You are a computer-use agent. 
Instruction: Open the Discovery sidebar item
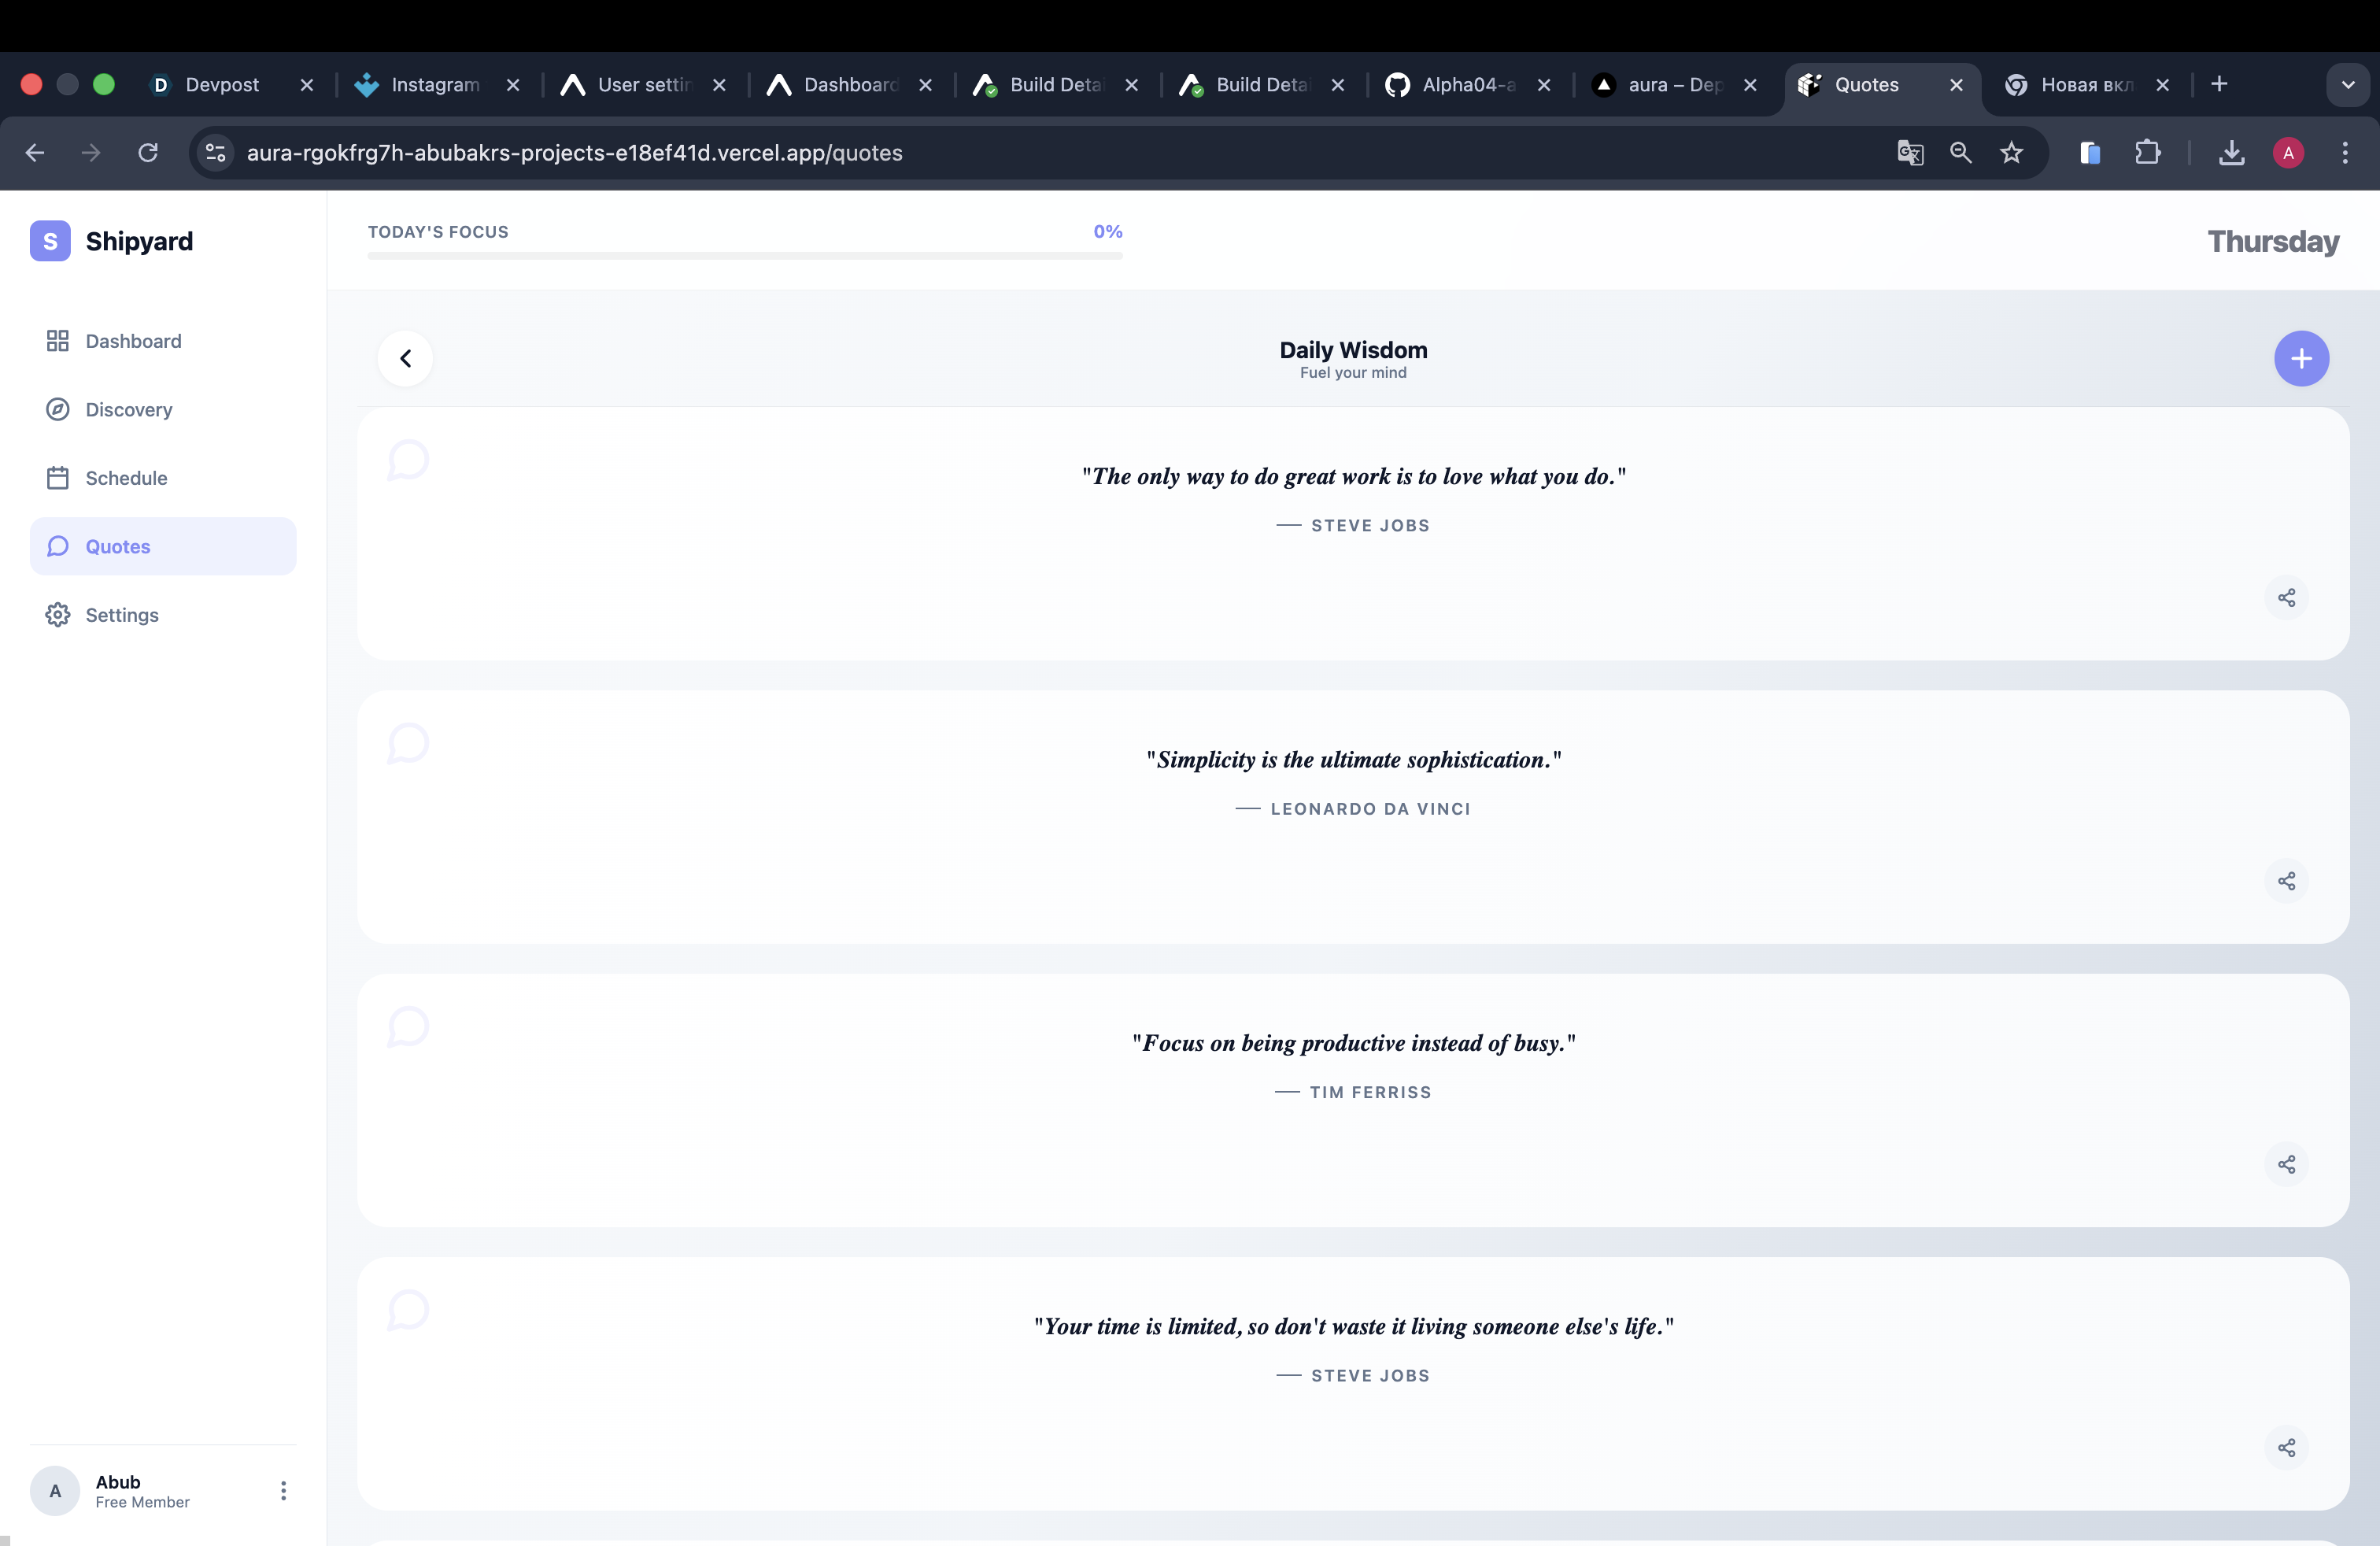pyautogui.click(x=128, y=409)
